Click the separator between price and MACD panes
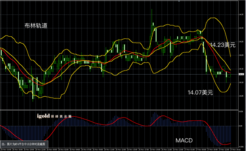This screenshot has width=246, height=151. click(119, 110)
